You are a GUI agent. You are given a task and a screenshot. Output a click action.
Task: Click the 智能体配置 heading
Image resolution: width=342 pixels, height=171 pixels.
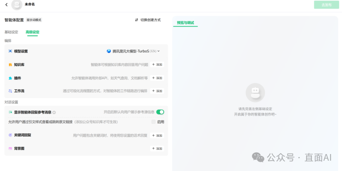point(14,20)
